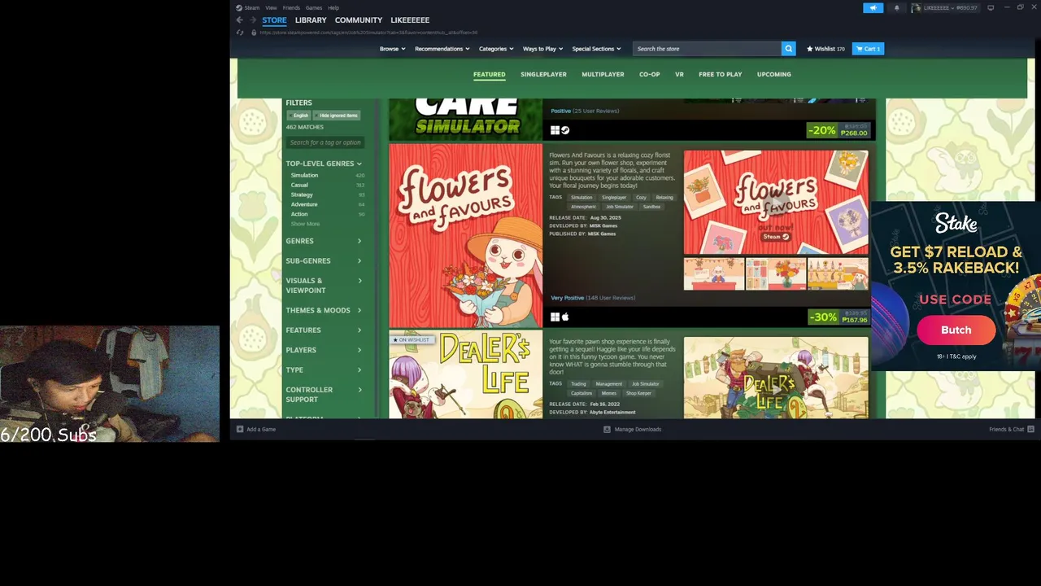This screenshot has height=586, width=1041.
Task: Open the Steam menu in title bar
Action: coord(251,8)
